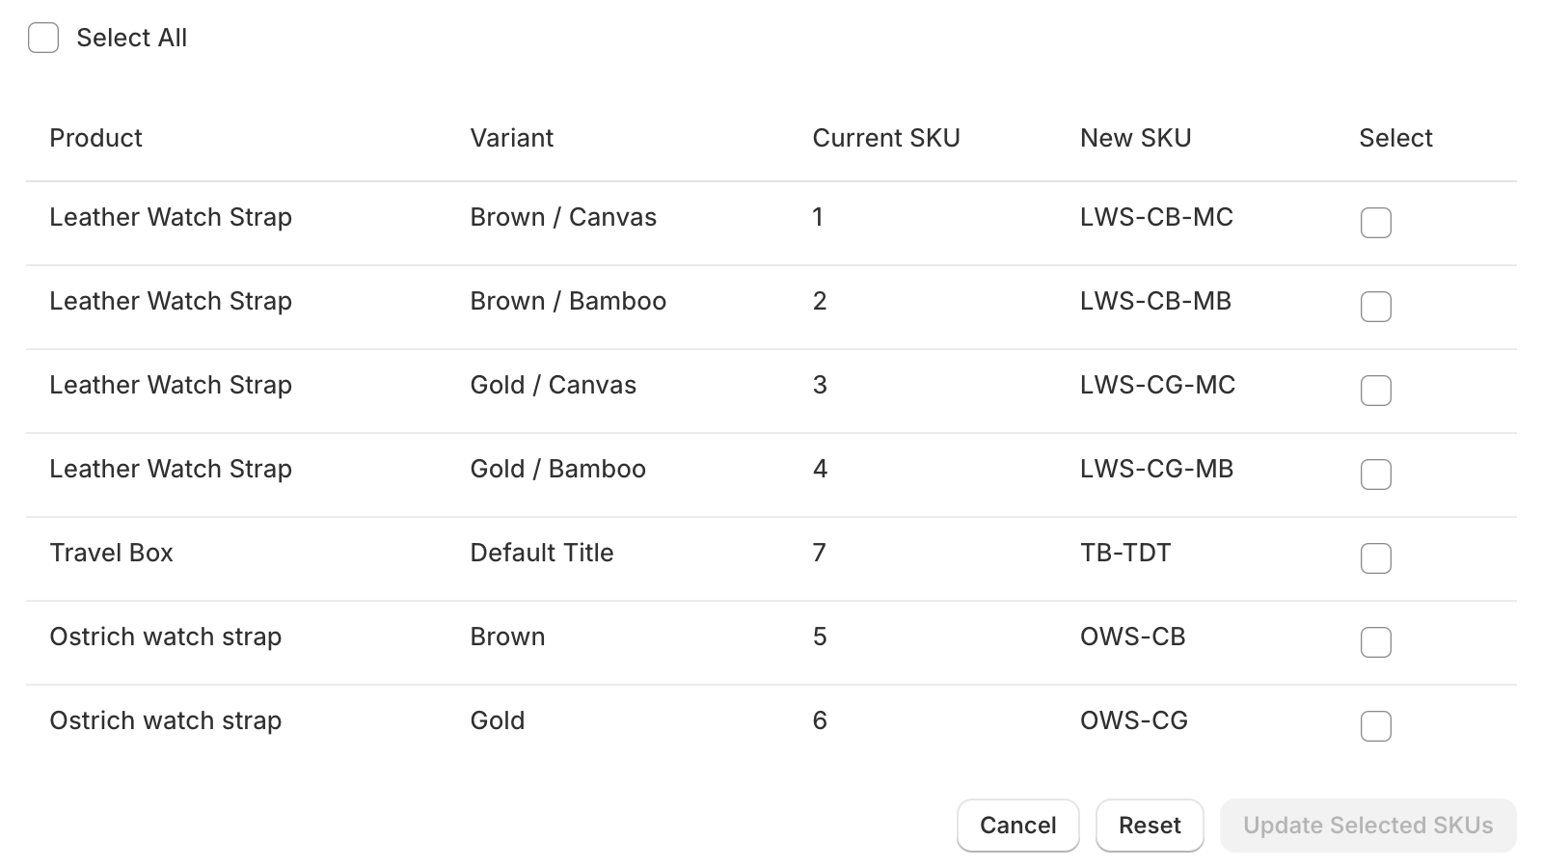Click Update Selected SKUs button
This screenshot has height=868, width=1543.
click(x=1367, y=826)
